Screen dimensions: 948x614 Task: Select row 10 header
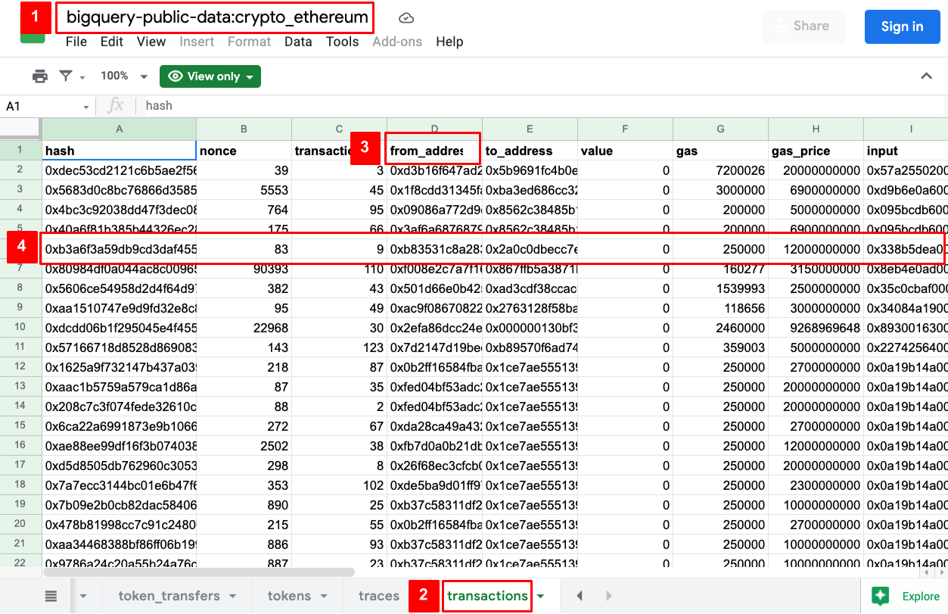pos(20,328)
